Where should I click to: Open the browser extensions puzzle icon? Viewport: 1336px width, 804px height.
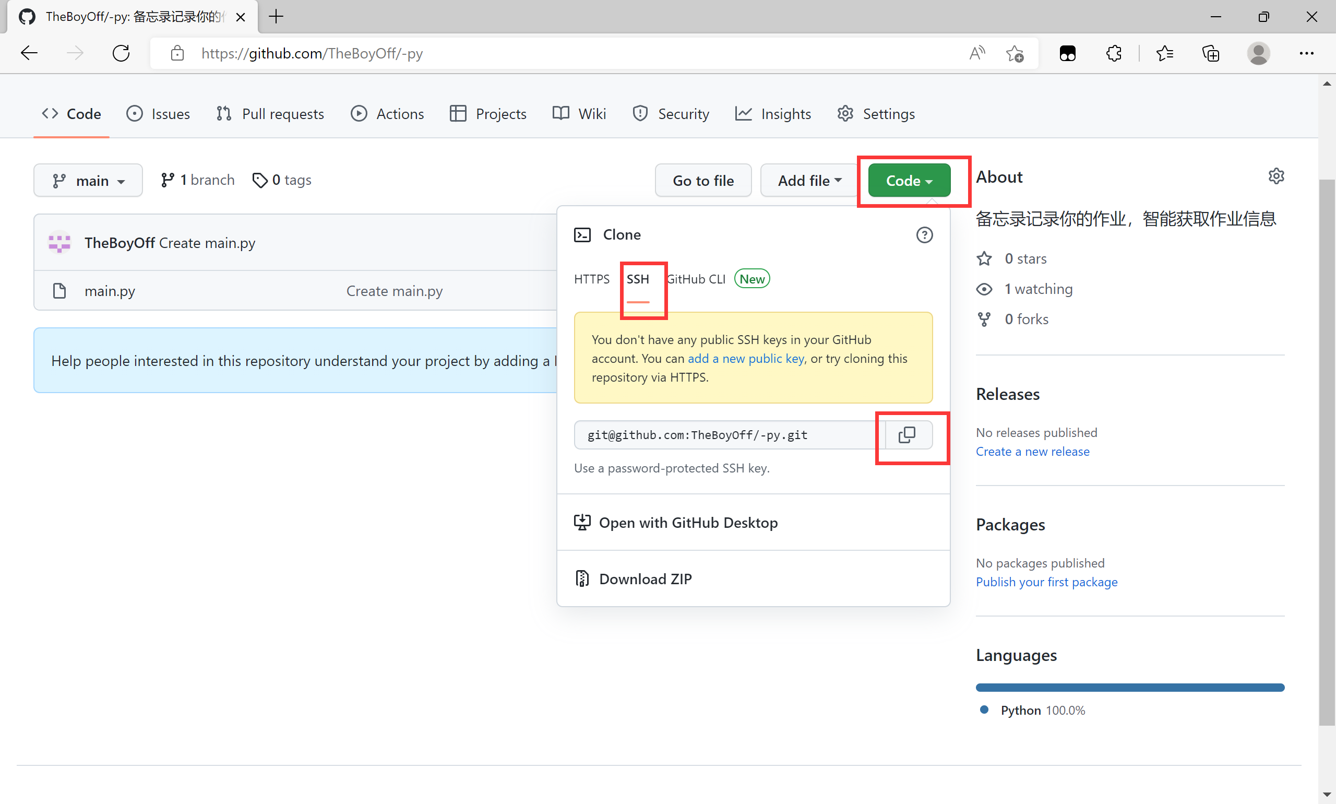click(x=1114, y=53)
